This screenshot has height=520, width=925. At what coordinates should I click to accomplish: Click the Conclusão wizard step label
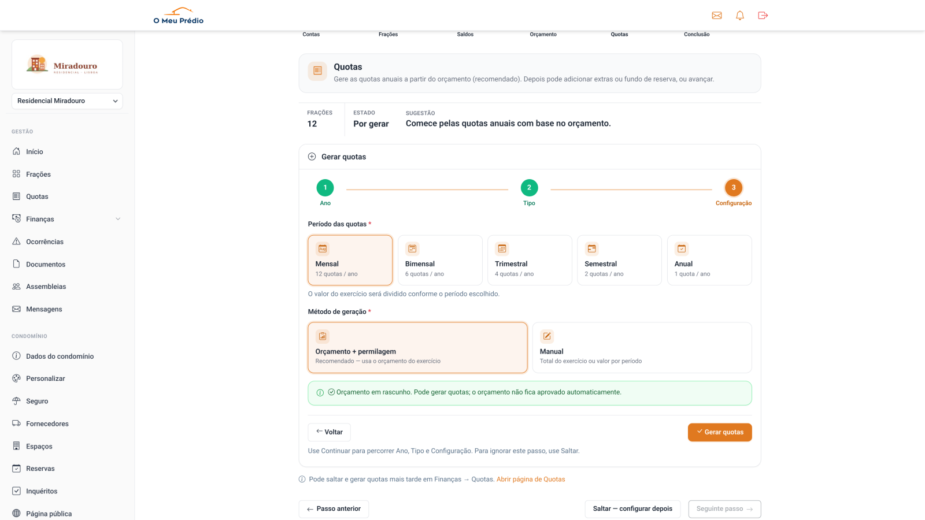click(697, 35)
